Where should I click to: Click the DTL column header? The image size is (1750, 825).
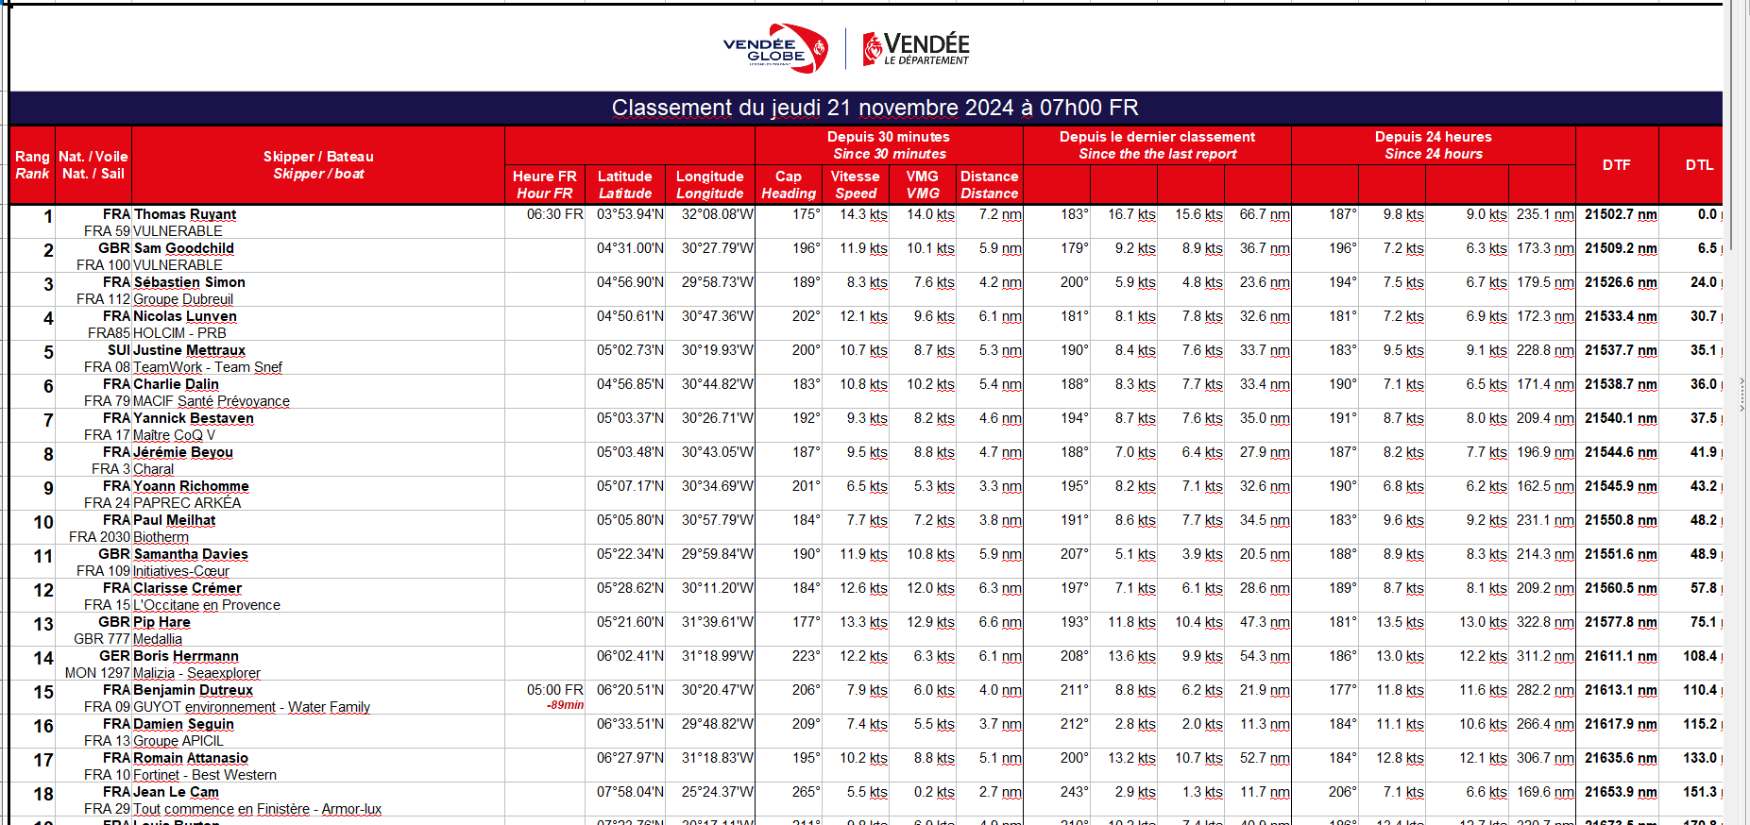pyautogui.click(x=1699, y=165)
